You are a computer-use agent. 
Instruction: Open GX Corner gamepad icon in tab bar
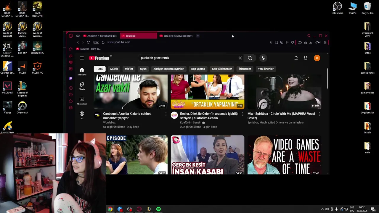tap(78, 36)
